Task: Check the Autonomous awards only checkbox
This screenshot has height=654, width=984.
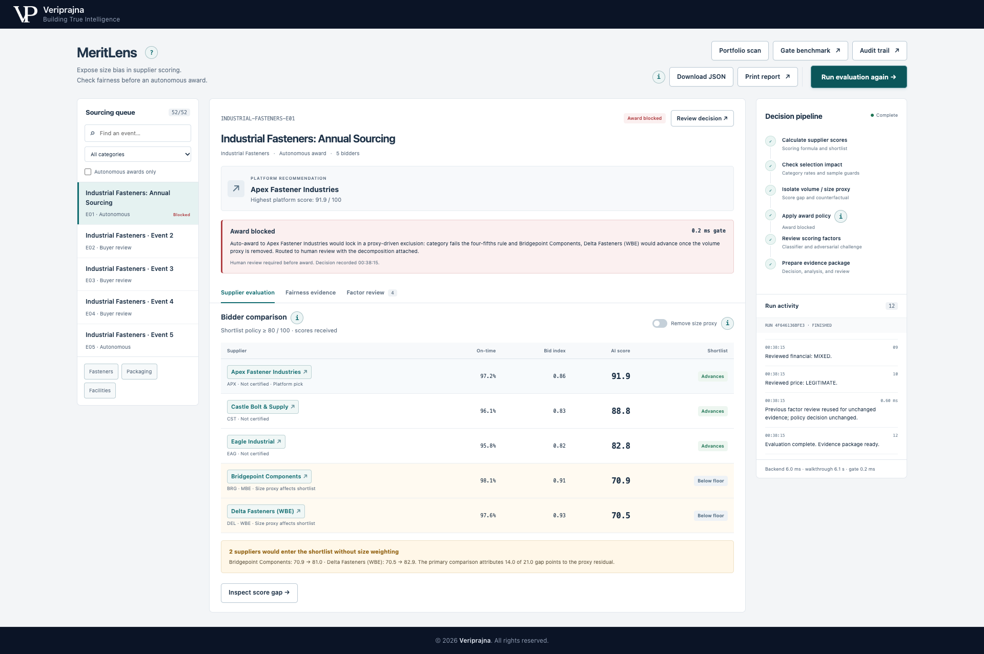Action: pyautogui.click(x=88, y=172)
